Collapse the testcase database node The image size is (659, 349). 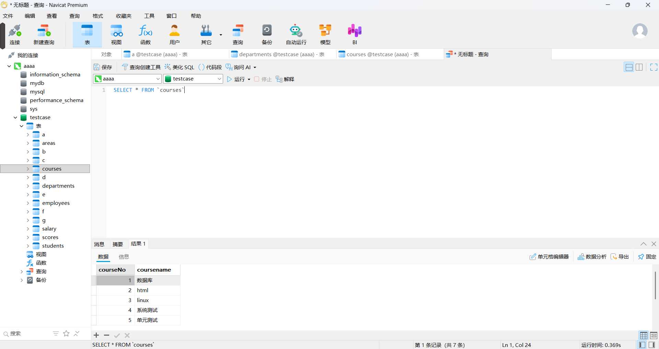click(x=15, y=117)
